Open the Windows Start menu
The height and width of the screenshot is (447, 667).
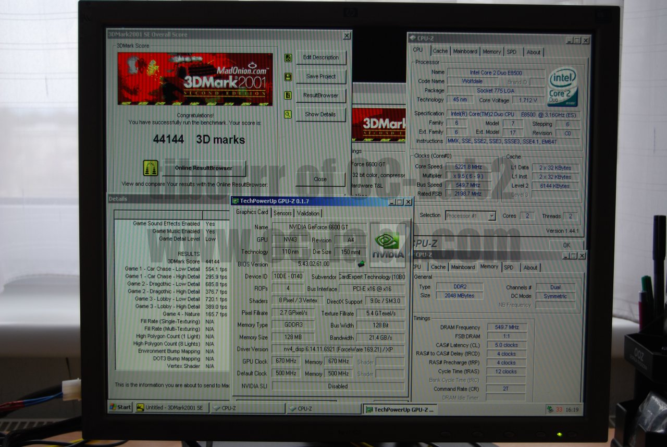point(120,407)
